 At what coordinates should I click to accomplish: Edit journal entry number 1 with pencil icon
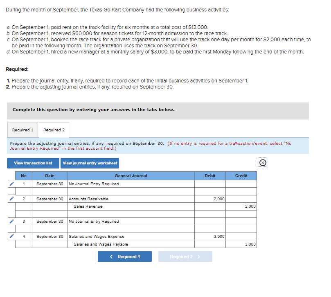[x=11, y=184]
